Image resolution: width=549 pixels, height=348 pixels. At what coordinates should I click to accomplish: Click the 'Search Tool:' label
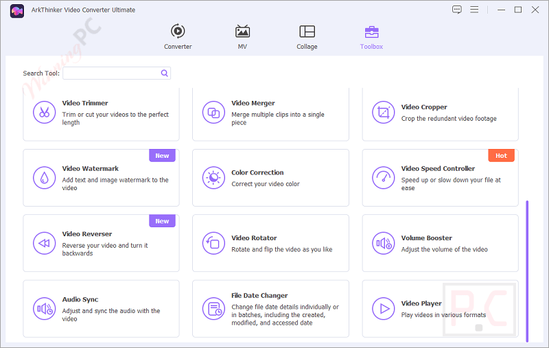[x=41, y=73]
